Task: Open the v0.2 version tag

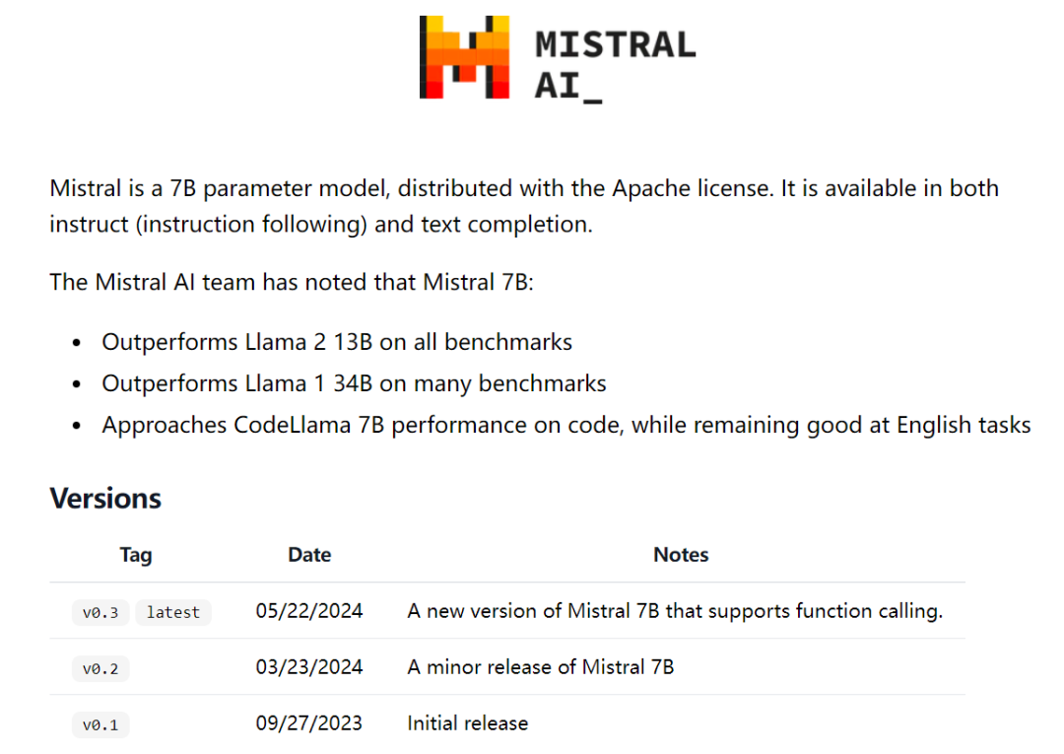Action: pos(100,668)
